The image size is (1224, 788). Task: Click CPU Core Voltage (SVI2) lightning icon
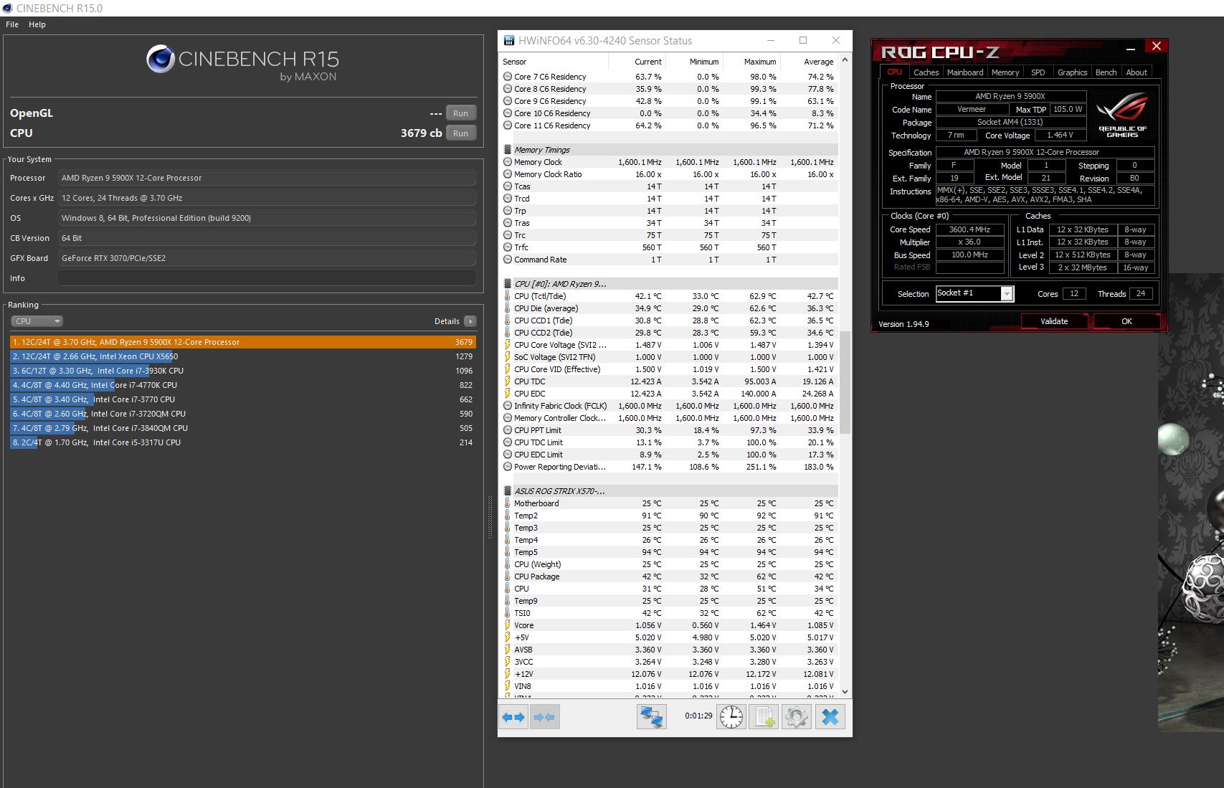(x=508, y=345)
